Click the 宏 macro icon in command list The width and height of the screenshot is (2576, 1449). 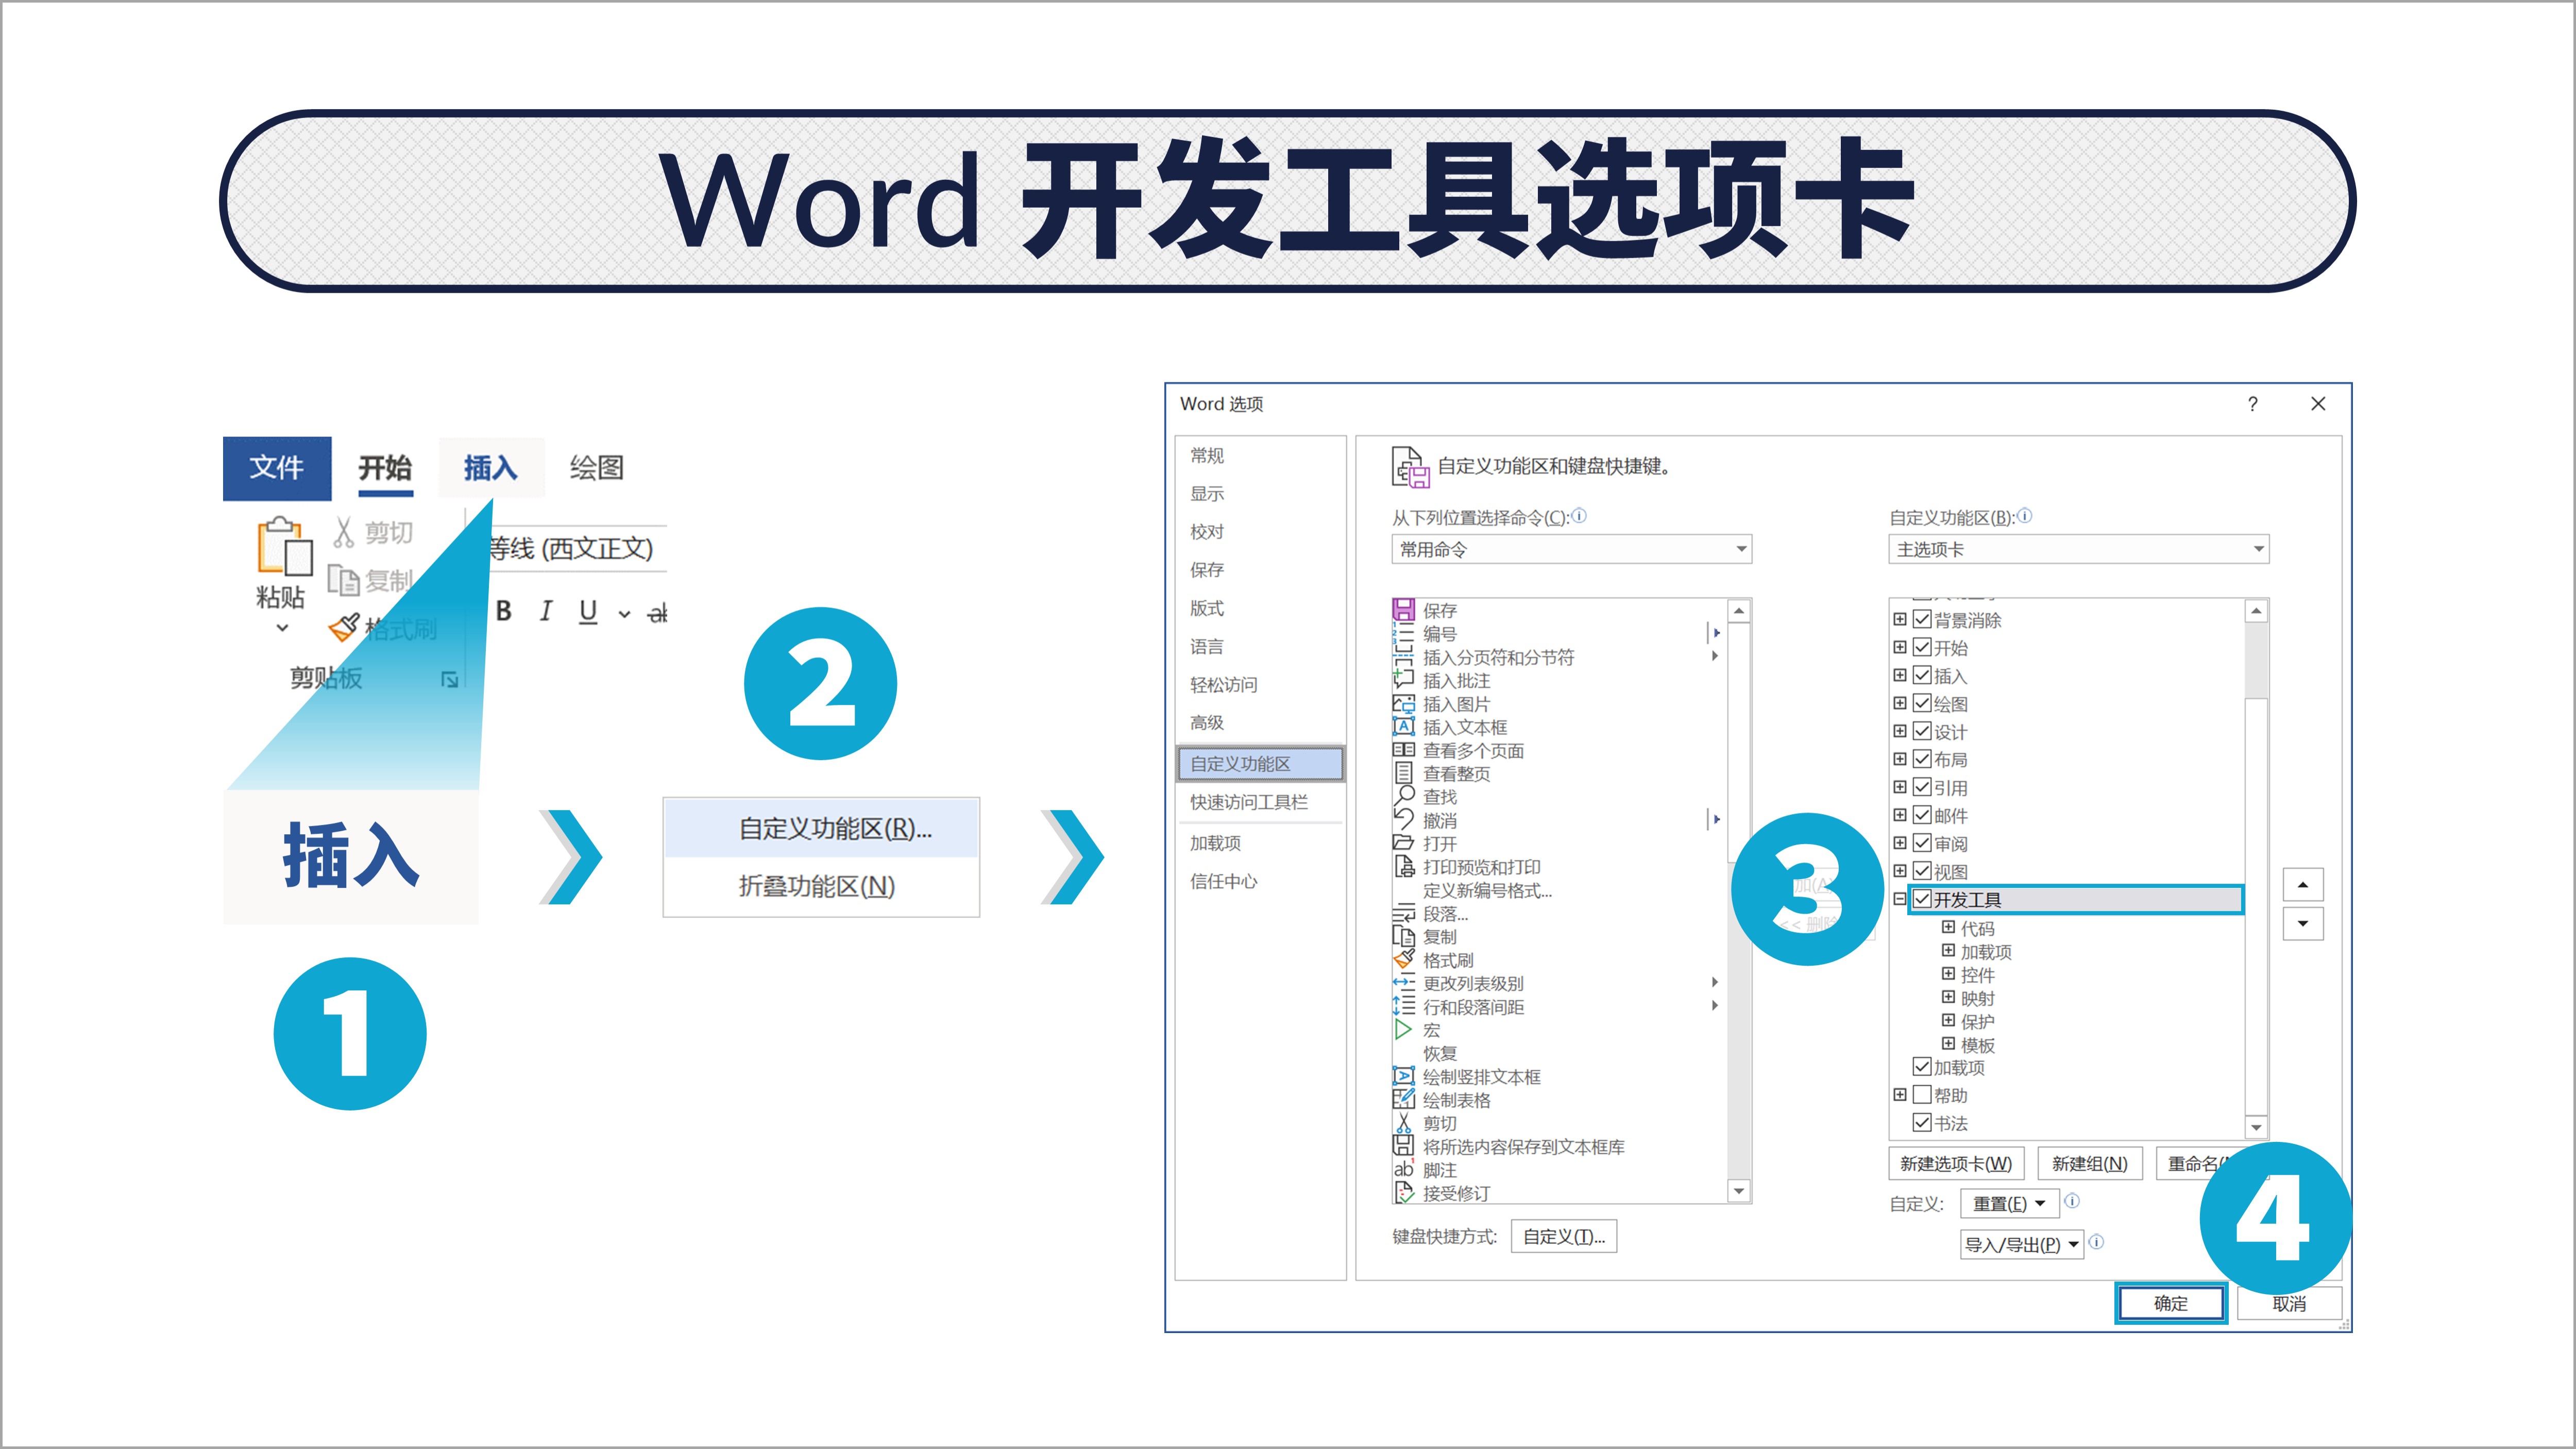(x=1404, y=1030)
